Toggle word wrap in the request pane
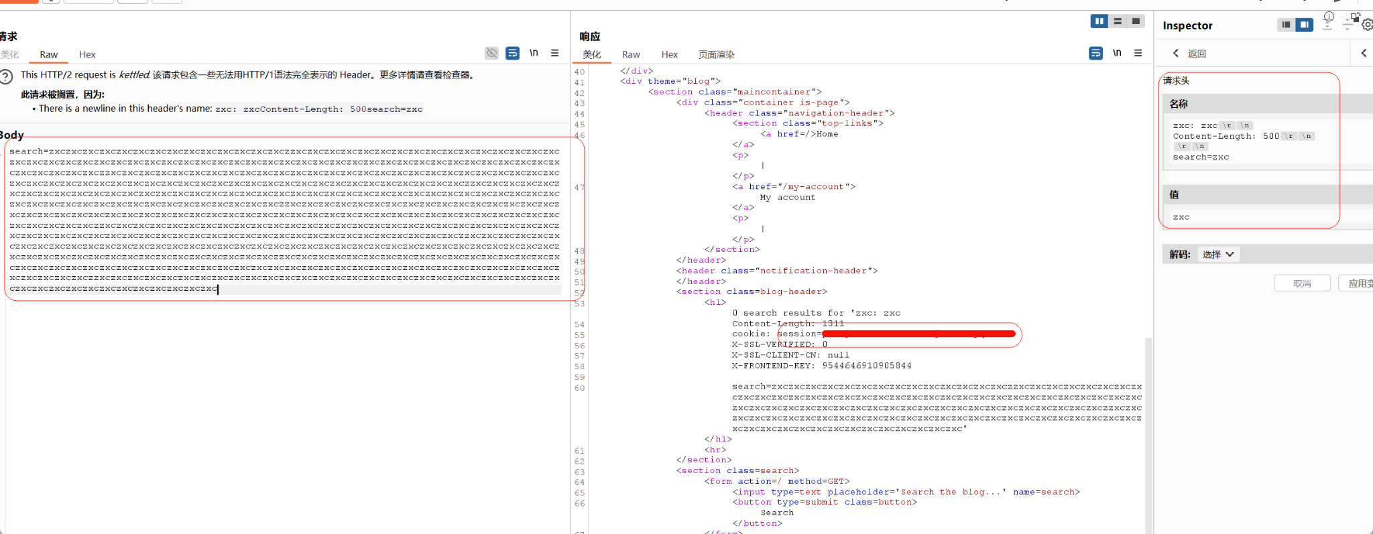Viewport: 1373px width, 534px height. click(513, 53)
